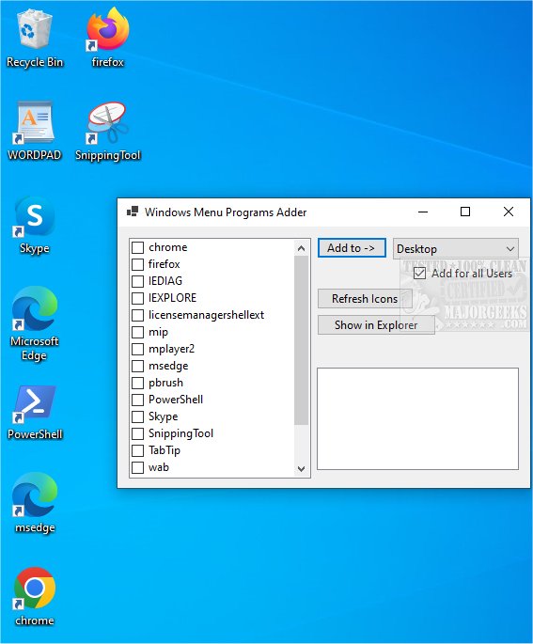Check the IEDIAG checkbox
This screenshot has width=533, height=644.
137,281
